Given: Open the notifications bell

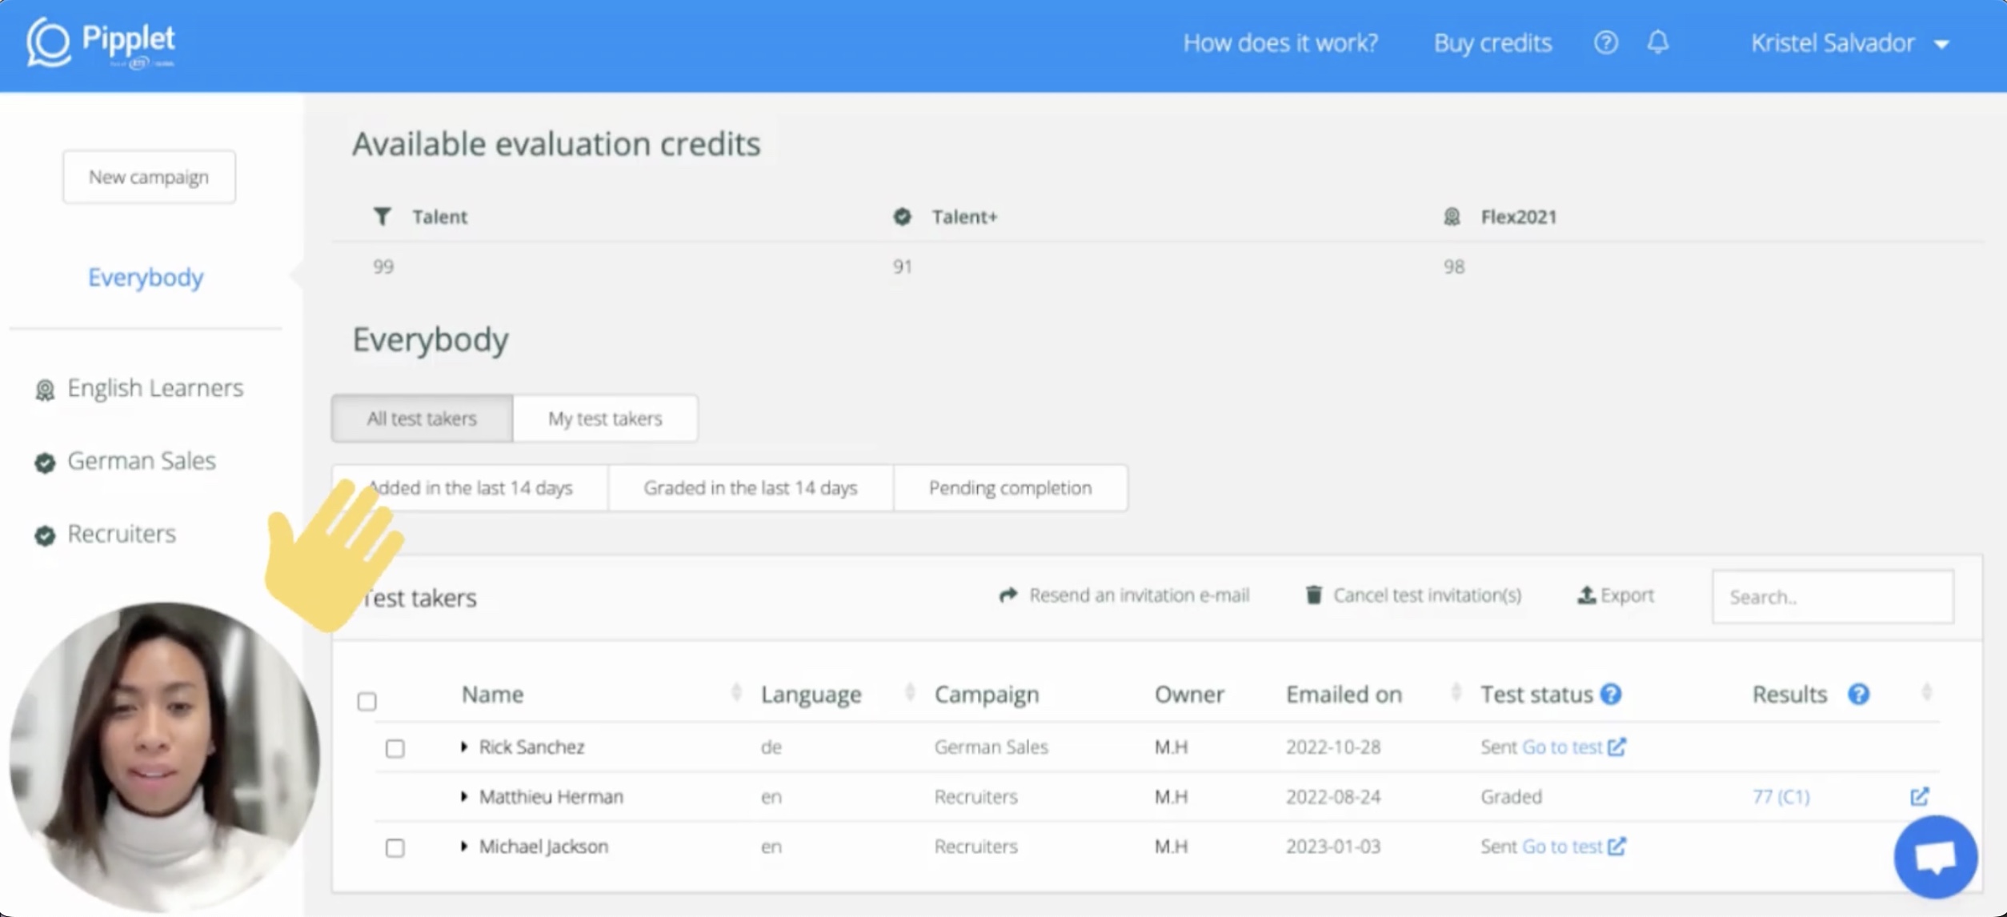Looking at the screenshot, I should pos(1657,42).
